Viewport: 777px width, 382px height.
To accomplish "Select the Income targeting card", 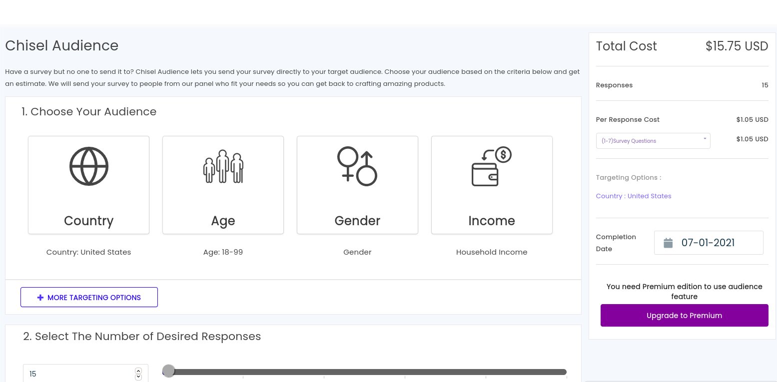I will coord(492,185).
